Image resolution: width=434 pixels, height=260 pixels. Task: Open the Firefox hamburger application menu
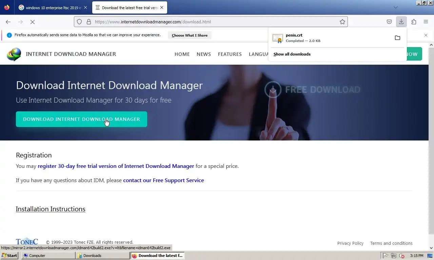pyautogui.click(x=426, y=22)
